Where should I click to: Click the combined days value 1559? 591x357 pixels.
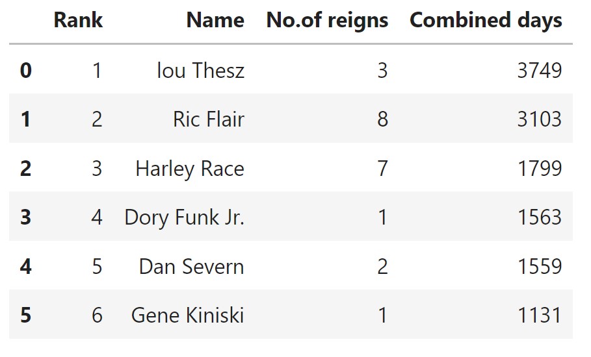pyautogui.click(x=539, y=267)
